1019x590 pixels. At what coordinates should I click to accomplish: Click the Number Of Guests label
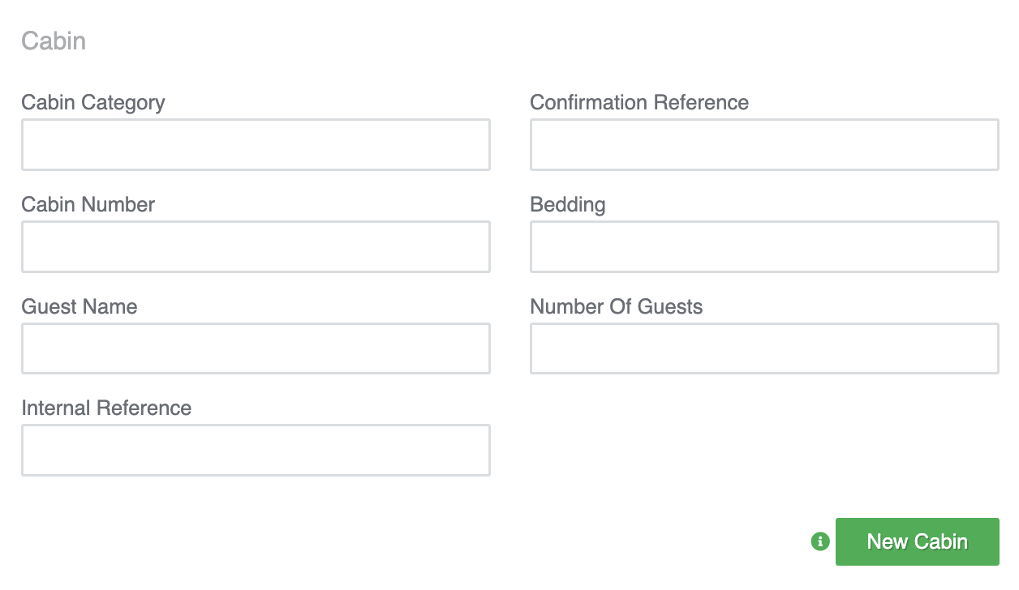point(617,306)
